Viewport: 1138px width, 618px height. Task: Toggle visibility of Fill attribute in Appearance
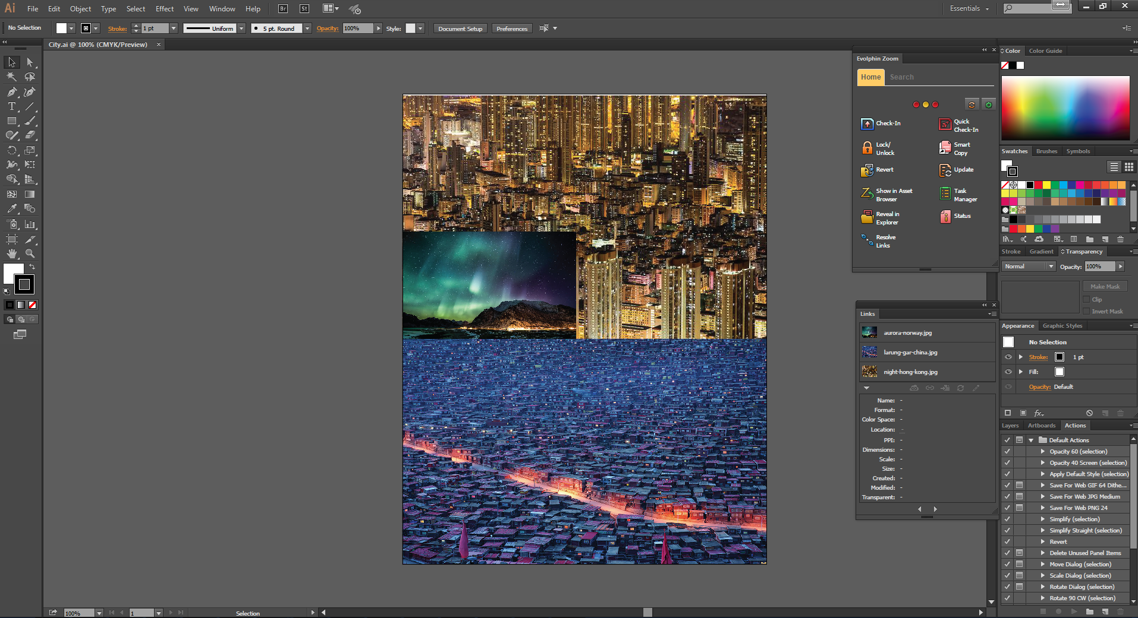click(x=1008, y=372)
